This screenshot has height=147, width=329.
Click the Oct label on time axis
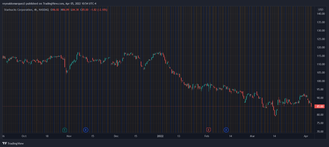[24, 136]
